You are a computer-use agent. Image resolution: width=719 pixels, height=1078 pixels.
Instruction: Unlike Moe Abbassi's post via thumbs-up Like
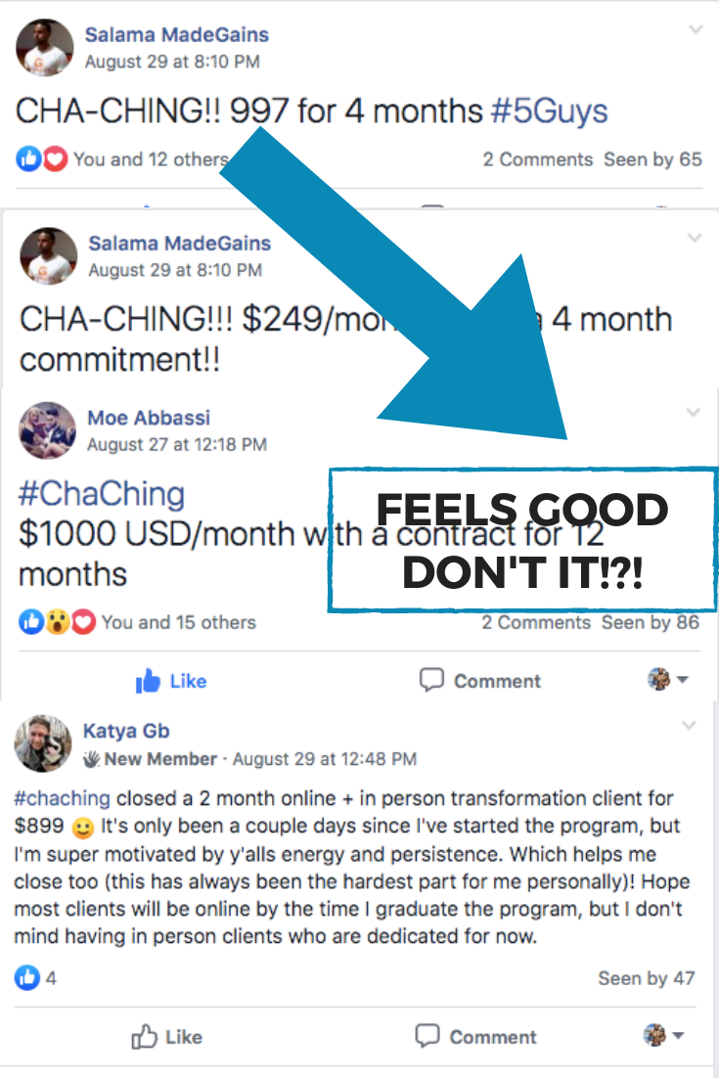coord(171,681)
